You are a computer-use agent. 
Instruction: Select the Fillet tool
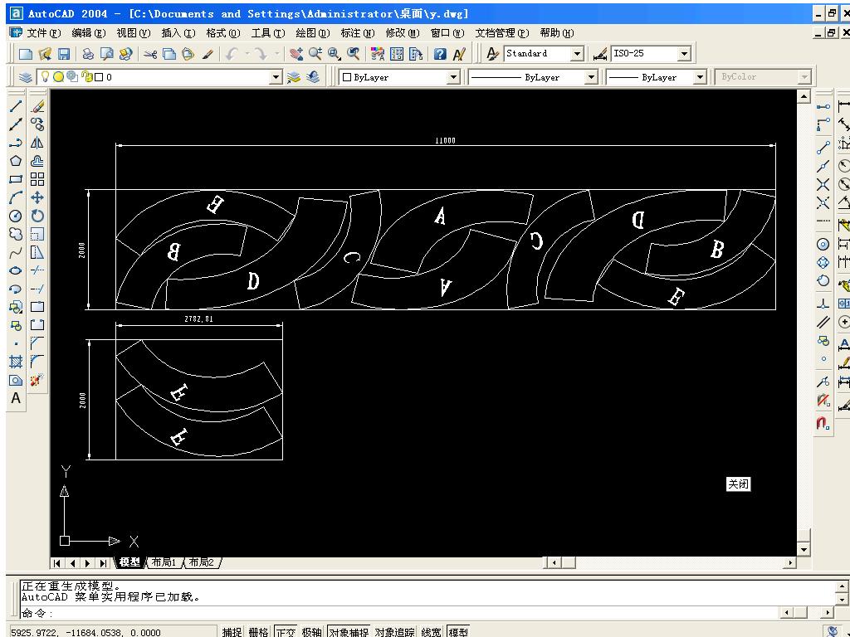tap(37, 362)
